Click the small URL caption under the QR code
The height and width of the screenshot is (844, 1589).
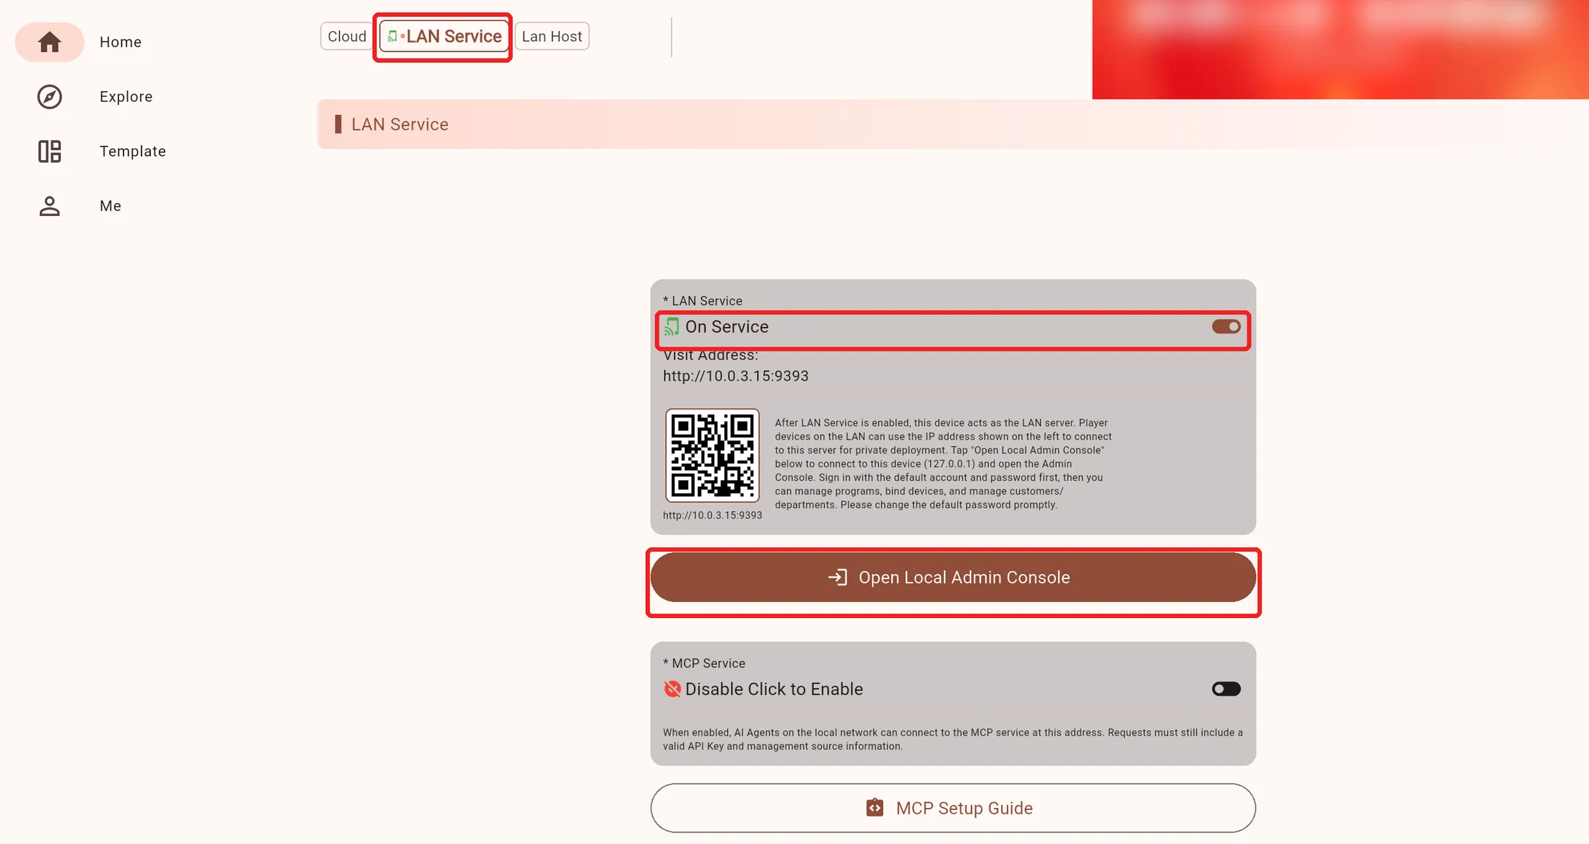[712, 515]
